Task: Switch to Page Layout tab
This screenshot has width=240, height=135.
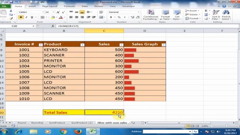Action: 50,6
